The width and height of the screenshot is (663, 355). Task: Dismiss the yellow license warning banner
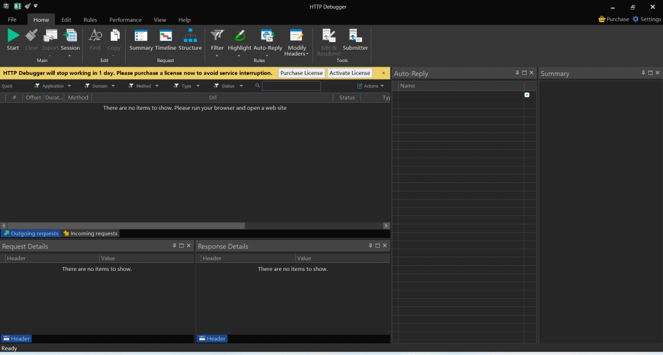(x=383, y=73)
